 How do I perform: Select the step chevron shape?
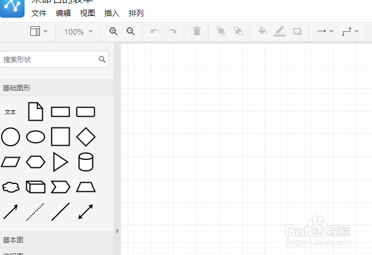(60, 187)
